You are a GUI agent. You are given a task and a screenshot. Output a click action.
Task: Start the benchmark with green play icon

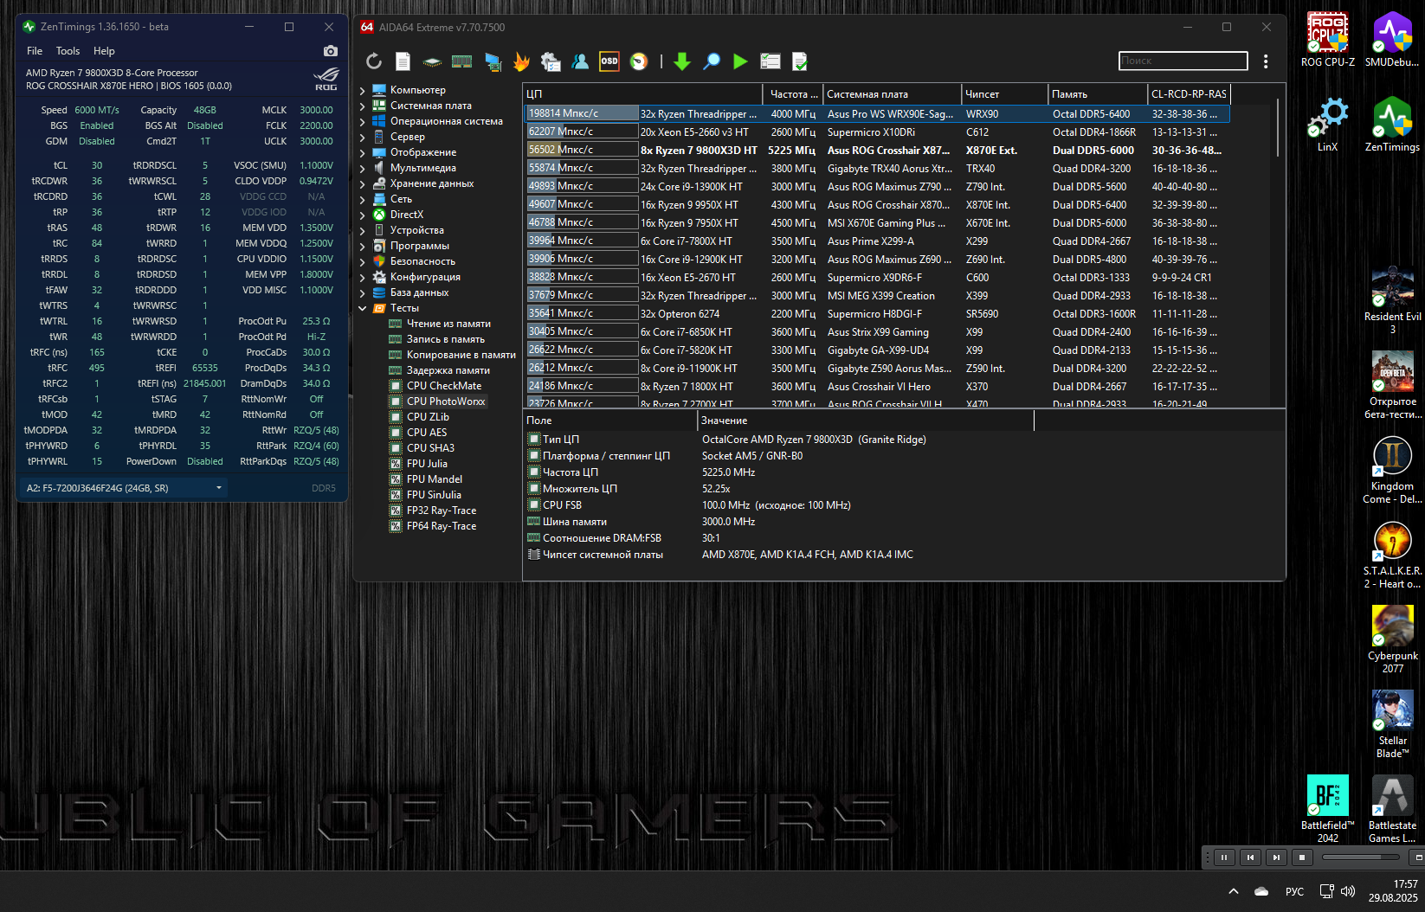[x=740, y=61]
